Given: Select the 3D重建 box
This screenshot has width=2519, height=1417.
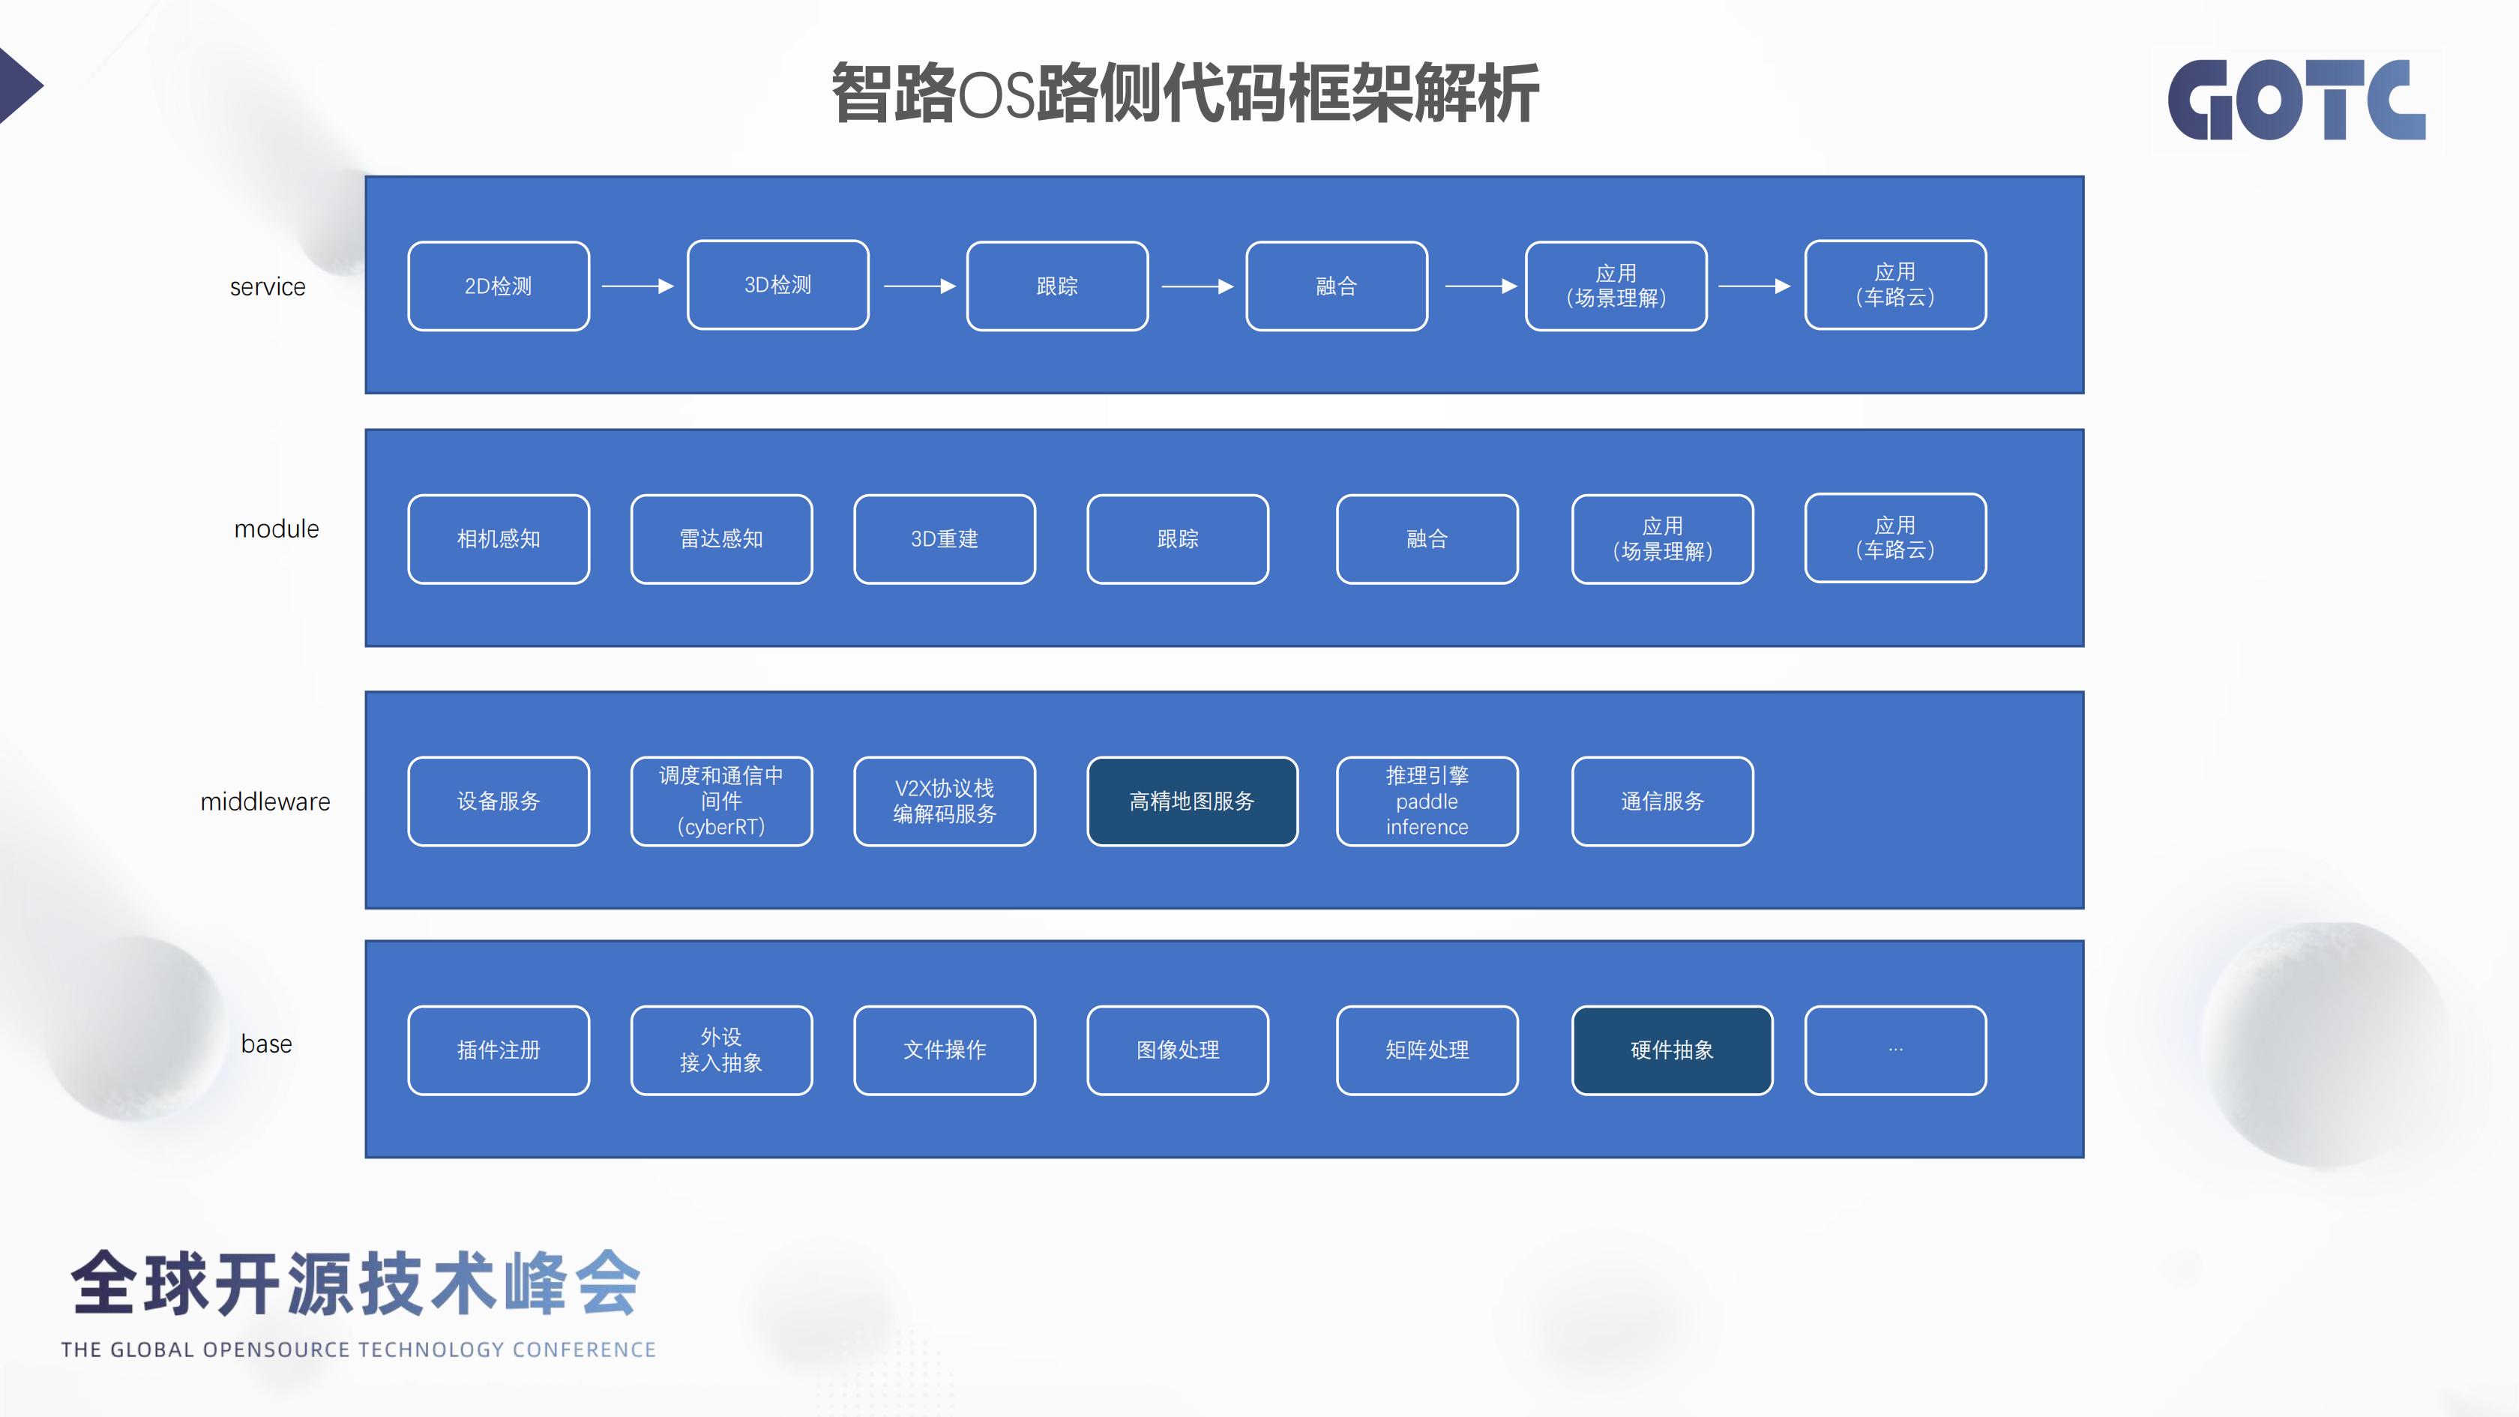Looking at the screenshot, I should (x=944, y=539).
